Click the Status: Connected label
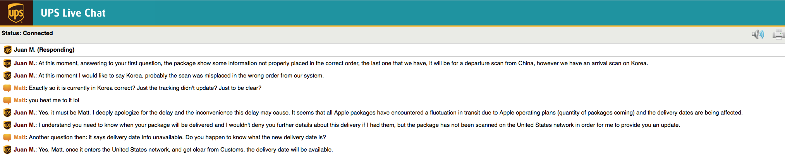The image size is (785, 155). 27,33
